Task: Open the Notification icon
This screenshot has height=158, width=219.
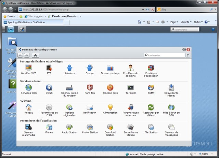Action: (90, 107)
